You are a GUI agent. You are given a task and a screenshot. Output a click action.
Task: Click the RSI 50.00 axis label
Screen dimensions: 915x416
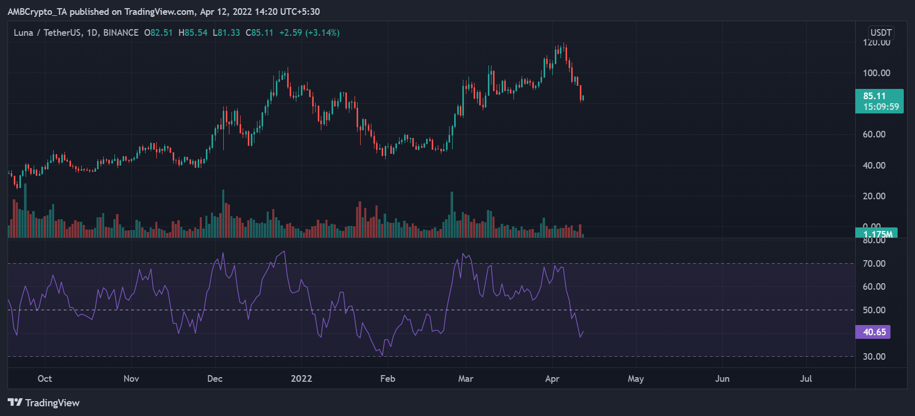point(874,310)
